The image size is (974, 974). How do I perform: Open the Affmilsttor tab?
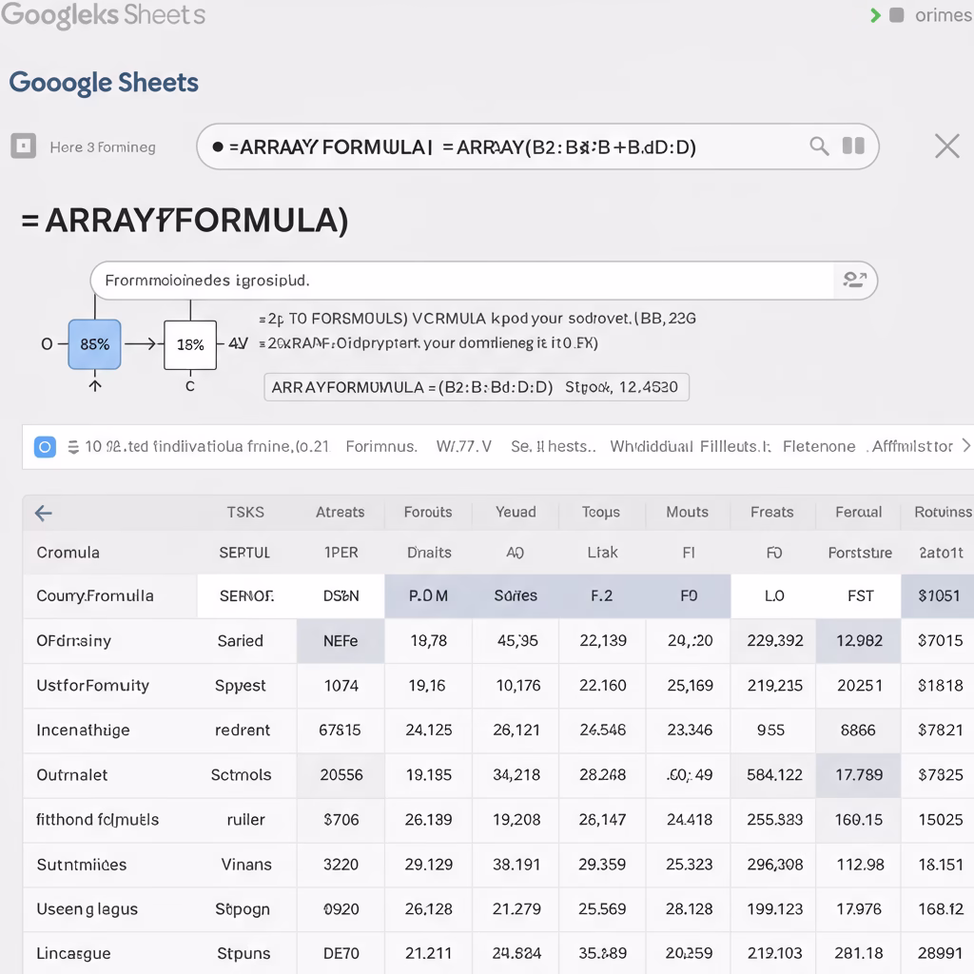911,447
